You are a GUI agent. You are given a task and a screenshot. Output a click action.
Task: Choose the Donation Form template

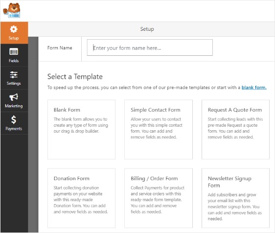81,198
